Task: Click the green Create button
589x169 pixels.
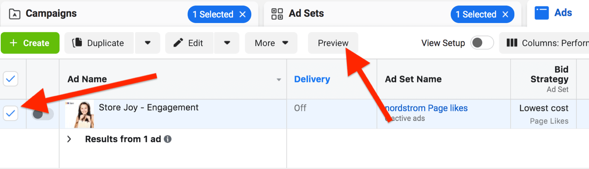Action: click(x=30, y=43)
